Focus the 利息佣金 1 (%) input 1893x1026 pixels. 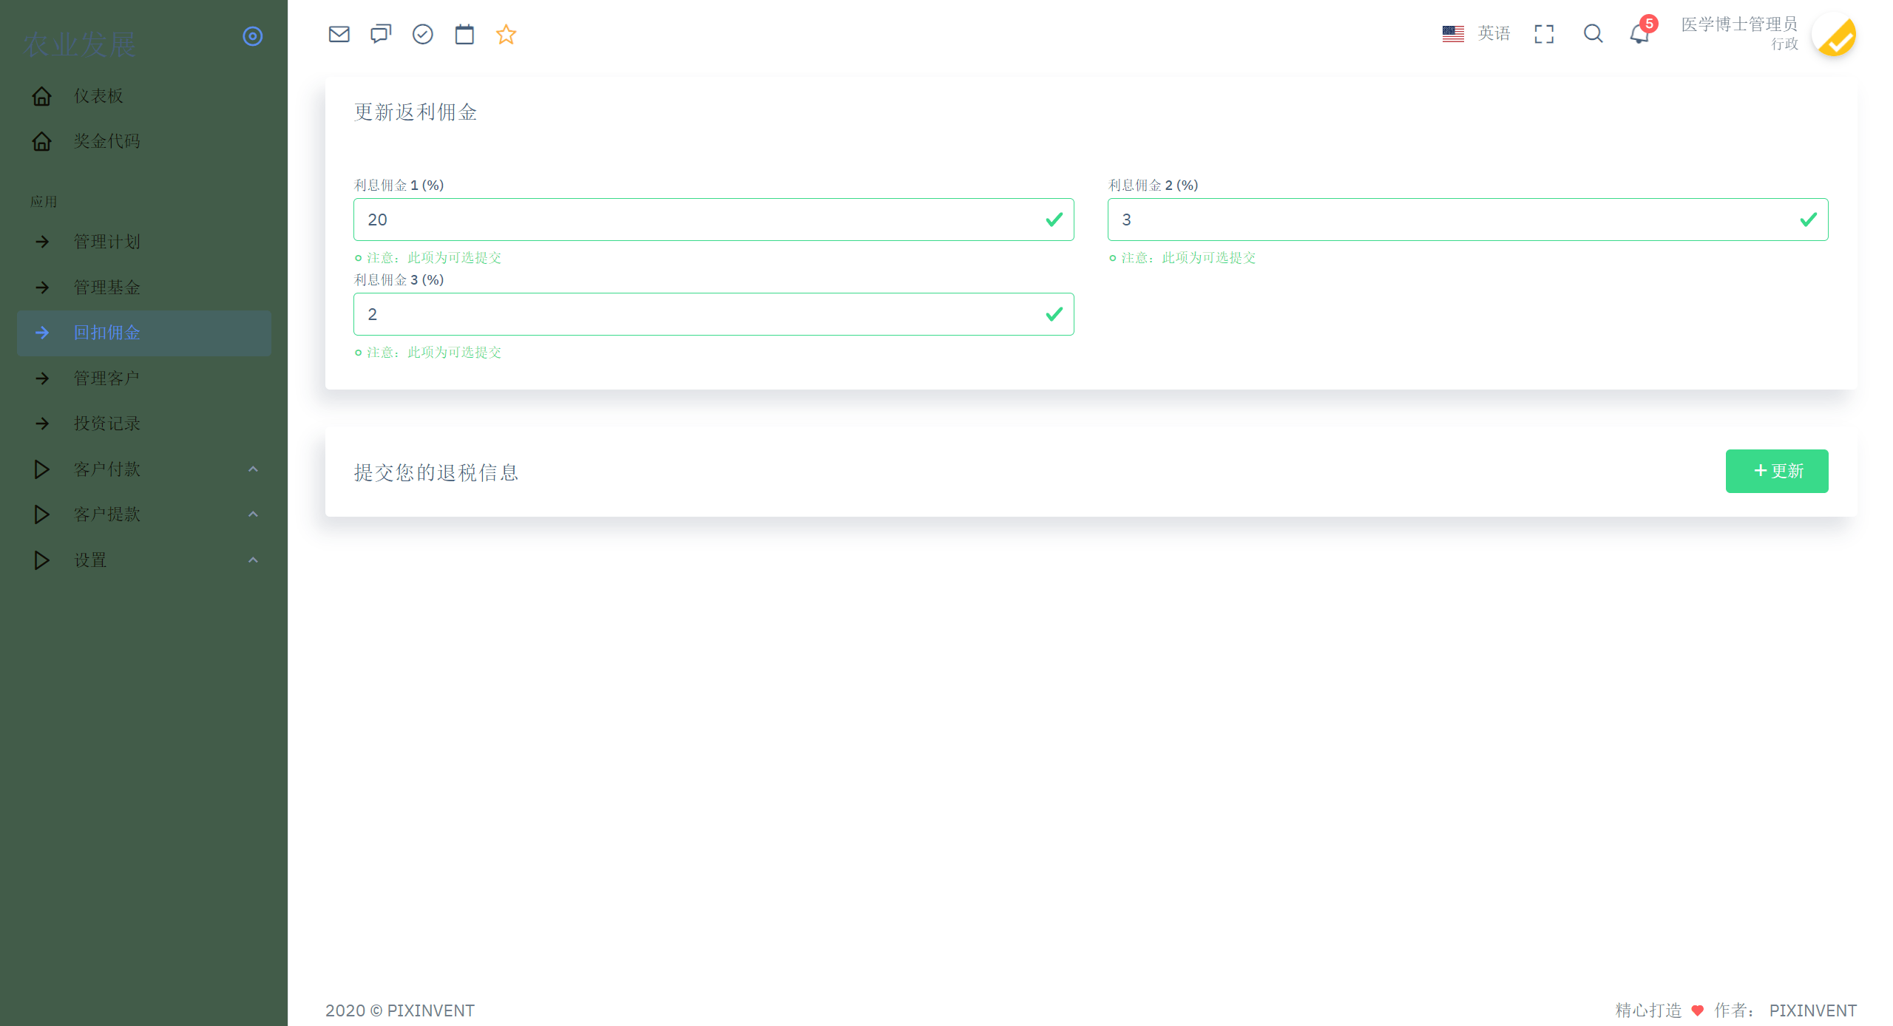[x=714, y=220]
